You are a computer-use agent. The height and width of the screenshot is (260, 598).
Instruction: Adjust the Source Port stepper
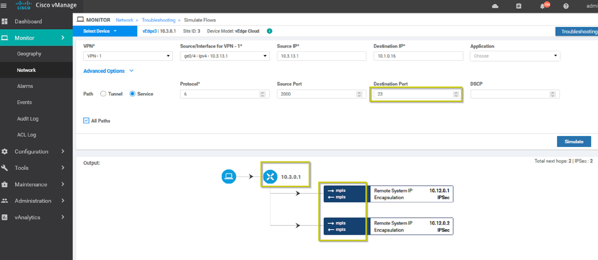tap(359, 94)
